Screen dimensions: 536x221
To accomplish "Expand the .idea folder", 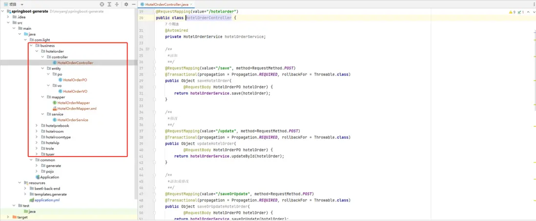I will click(8, 17).
